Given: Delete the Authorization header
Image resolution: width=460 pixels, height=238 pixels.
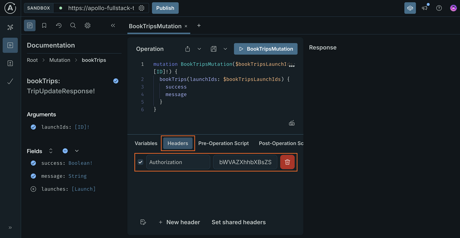Looking at the screenshot, I should pyautogui.click(x=287, y=162).
